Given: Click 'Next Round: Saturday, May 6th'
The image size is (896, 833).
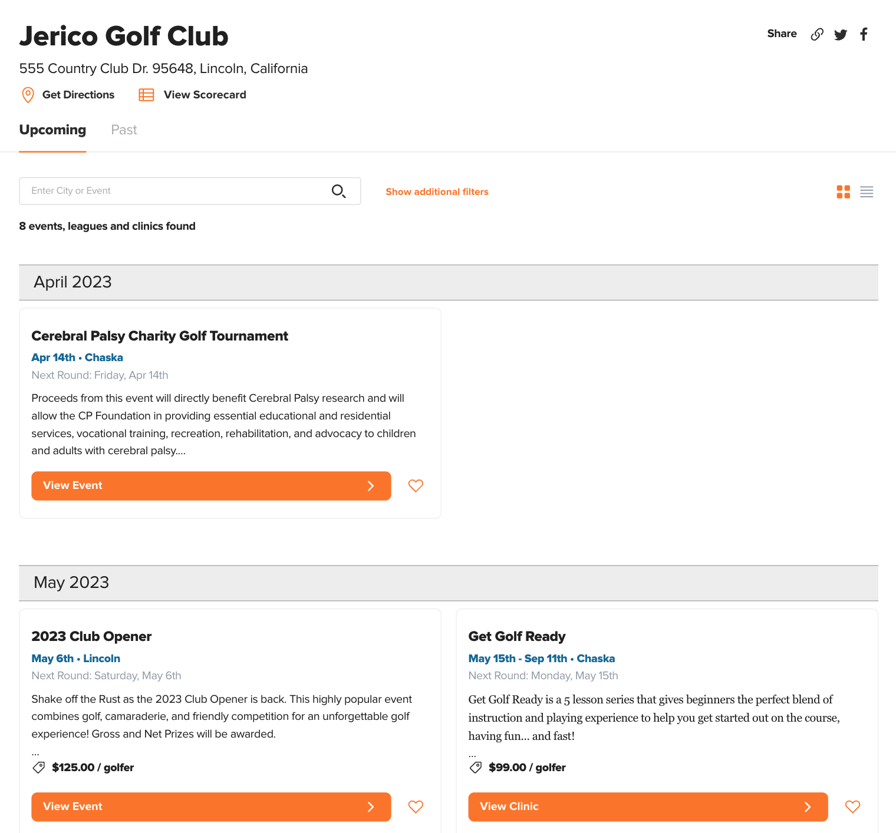Looking at the screenshot, I should tap(106, 676).
